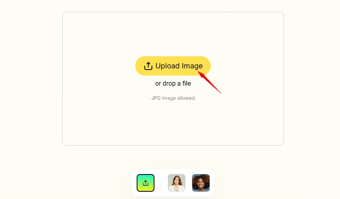Click the upper dashed border of upload area
This screenshot has height=199, width=340.
click(173, 12)
